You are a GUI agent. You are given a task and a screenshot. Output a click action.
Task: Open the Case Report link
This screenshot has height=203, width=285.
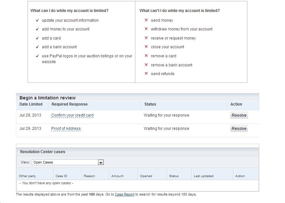pos(125,195)
